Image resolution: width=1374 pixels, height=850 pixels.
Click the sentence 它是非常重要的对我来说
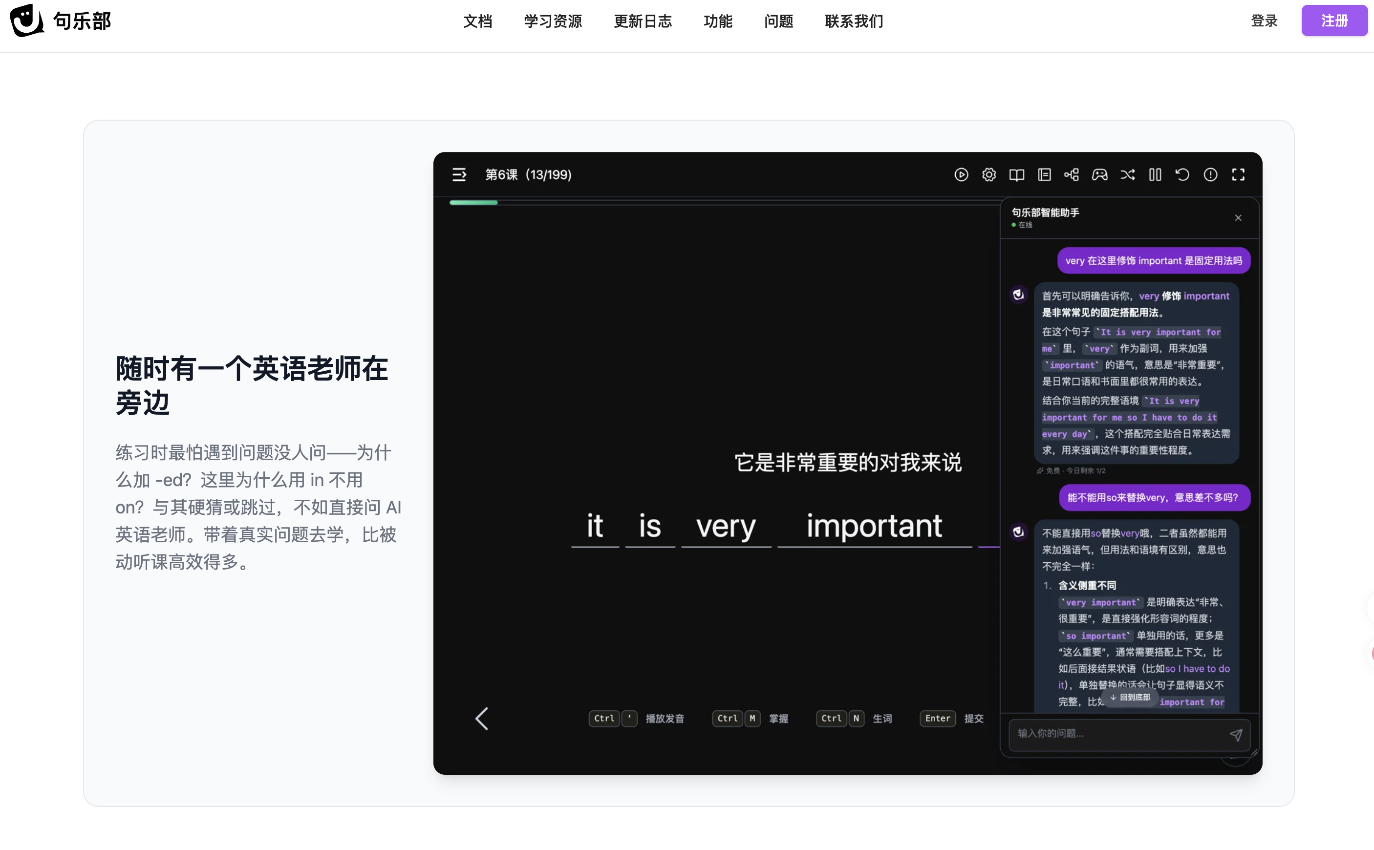tap(848, 462)
